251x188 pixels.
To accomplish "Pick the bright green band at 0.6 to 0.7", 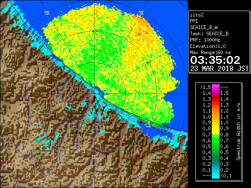I will [x=215, y=140].
